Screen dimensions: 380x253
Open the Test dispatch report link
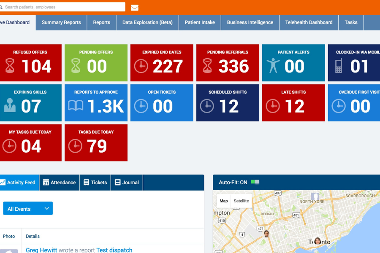coord(114,250)
